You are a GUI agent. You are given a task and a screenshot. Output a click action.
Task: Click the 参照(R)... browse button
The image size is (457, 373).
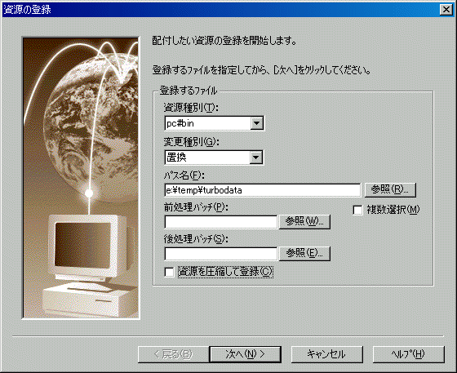click(390, 190)
